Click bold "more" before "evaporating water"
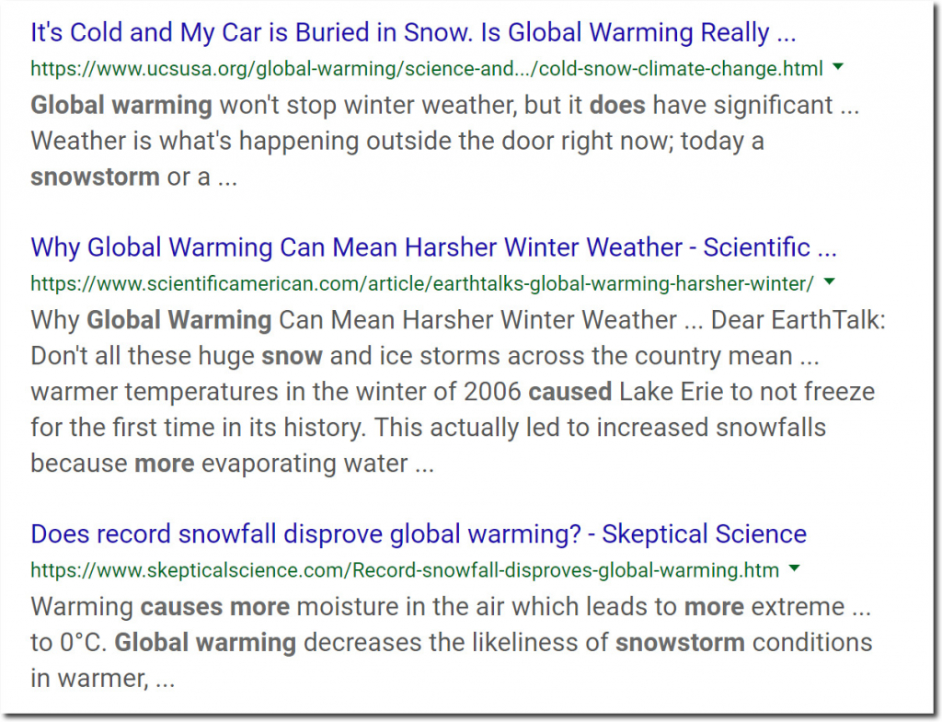 tap(165, 464)
